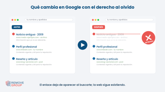
Task: Click the yellow window dot in DESPUÉS window
Action: (x=96, y=20)
